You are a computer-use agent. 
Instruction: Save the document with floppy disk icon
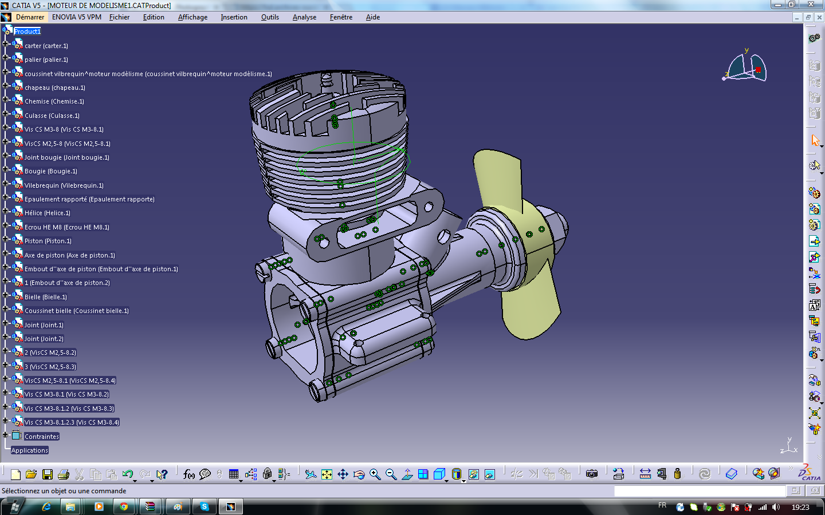pyautogui.click(x=48, y=474)
